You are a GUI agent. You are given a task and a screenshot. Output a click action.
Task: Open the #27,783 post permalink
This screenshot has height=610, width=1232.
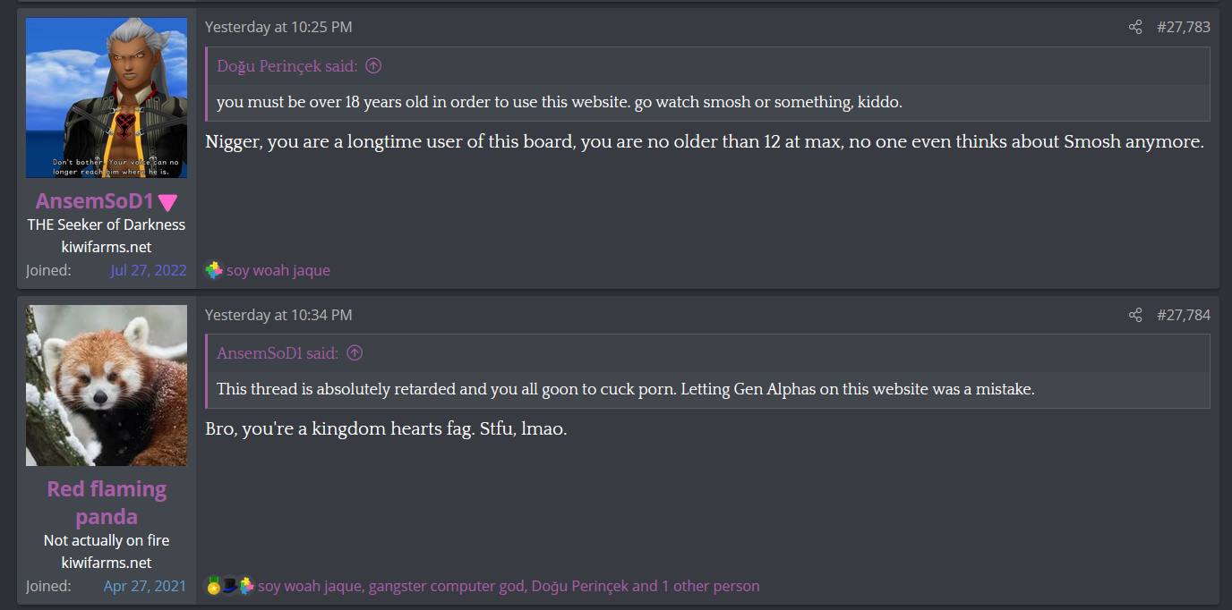pyautogui.click(x=1183, y=27)
